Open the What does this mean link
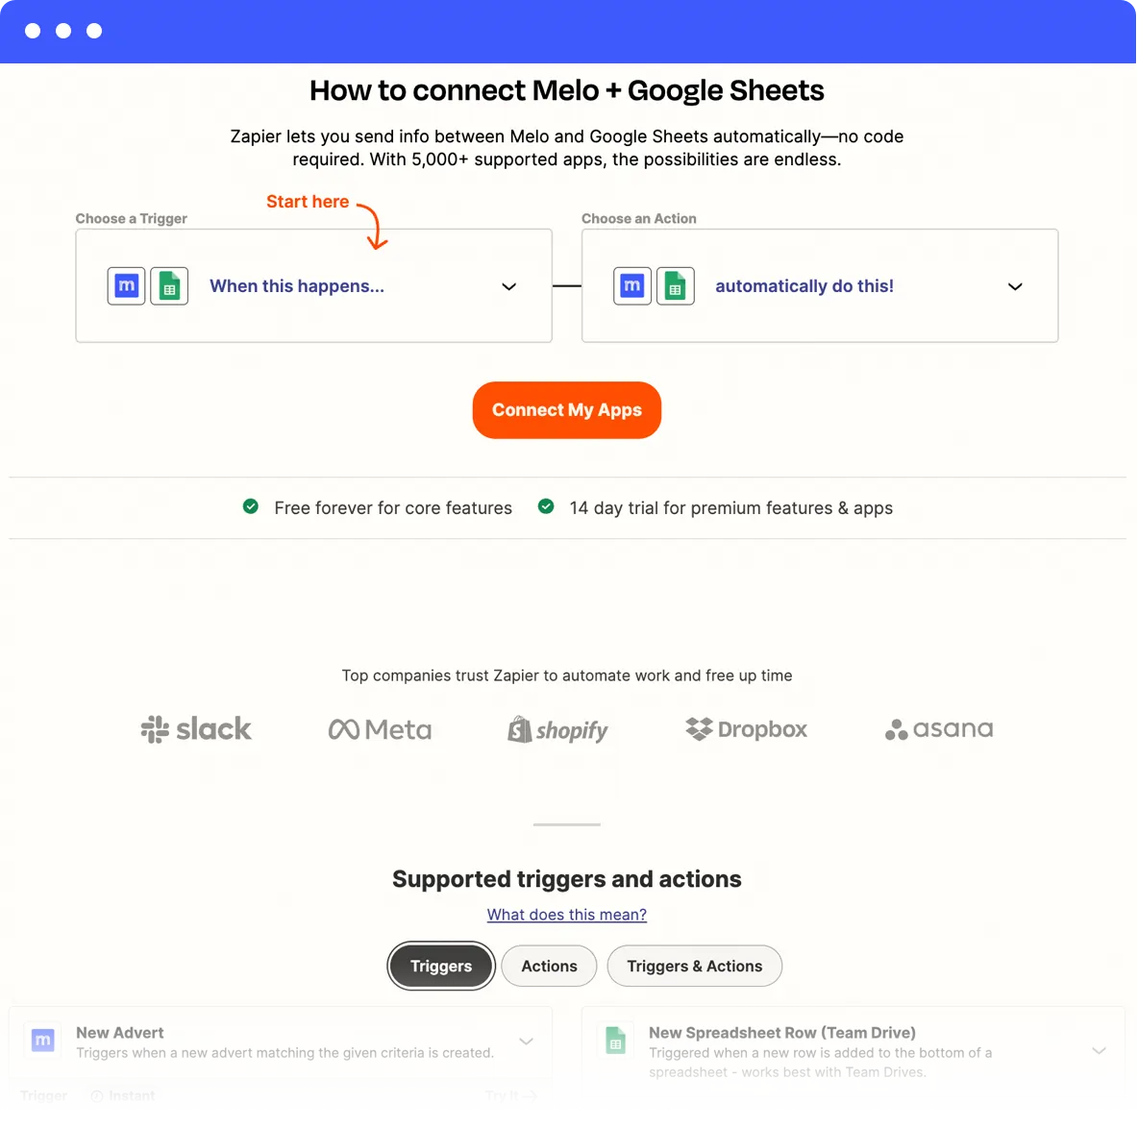Viewport: 1138px width, 1128px height. (x=566, y=914)
